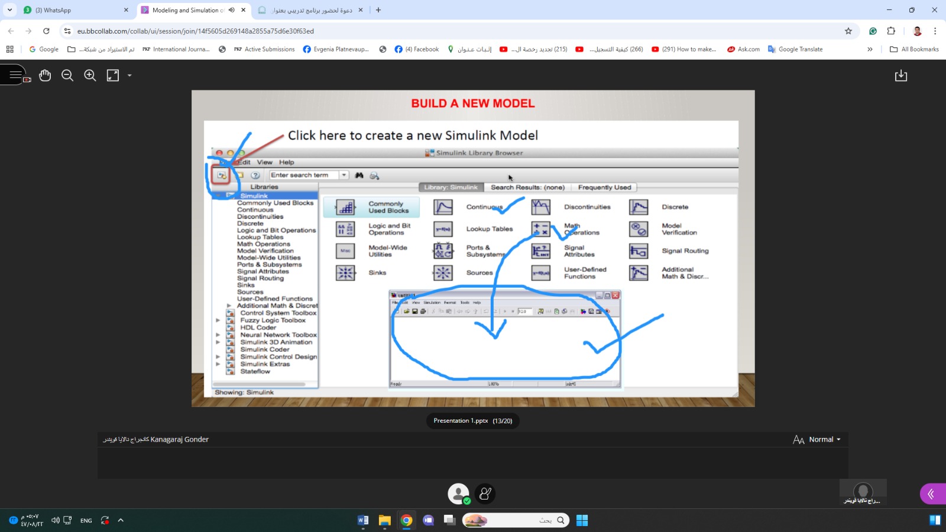Mute the Modeling and Simulation tab audio

click(x=231, y=10)
